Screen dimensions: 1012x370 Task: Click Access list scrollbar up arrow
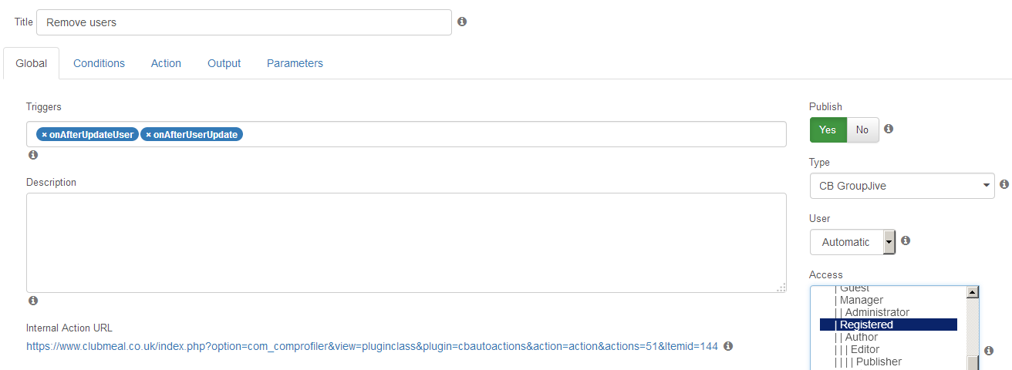[973, 292]
